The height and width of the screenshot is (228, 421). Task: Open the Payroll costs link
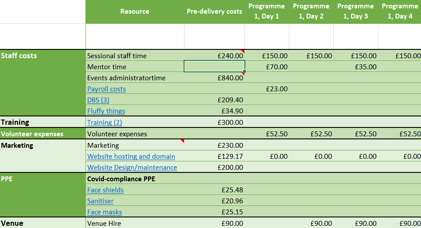[106, 89]
